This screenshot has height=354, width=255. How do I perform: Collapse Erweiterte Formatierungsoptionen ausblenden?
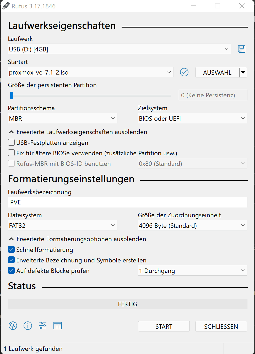[x=77, y=239]
